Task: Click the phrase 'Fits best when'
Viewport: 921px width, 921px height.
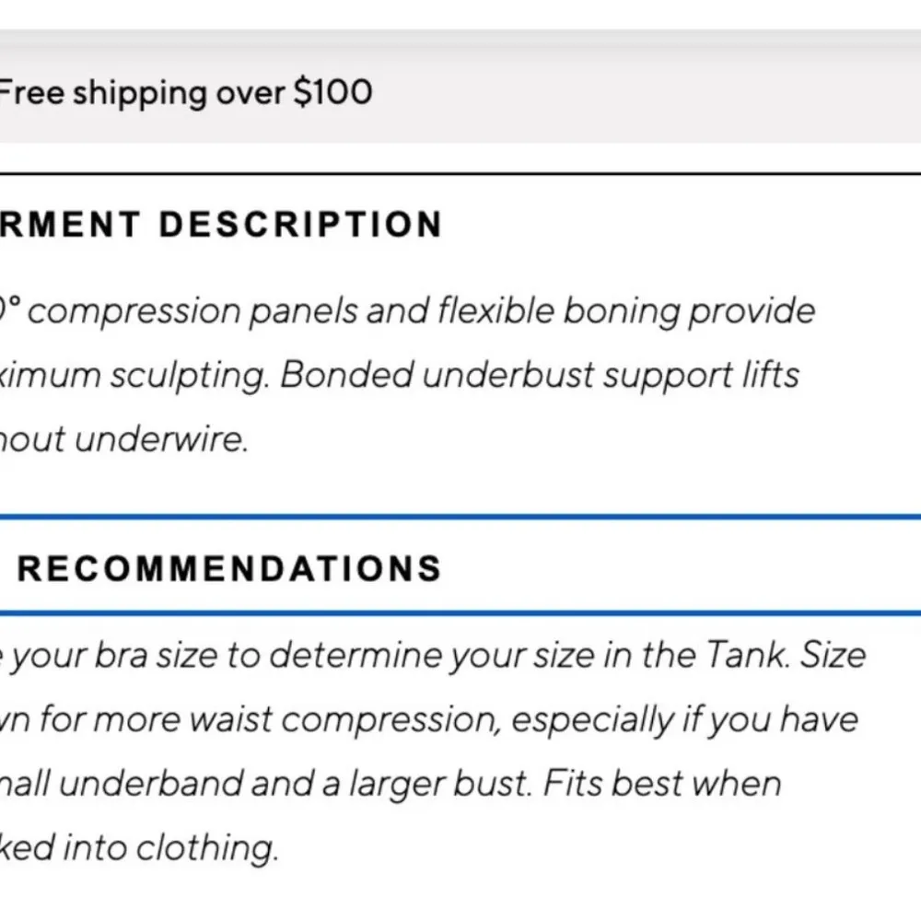Action: tap(661, 784)
